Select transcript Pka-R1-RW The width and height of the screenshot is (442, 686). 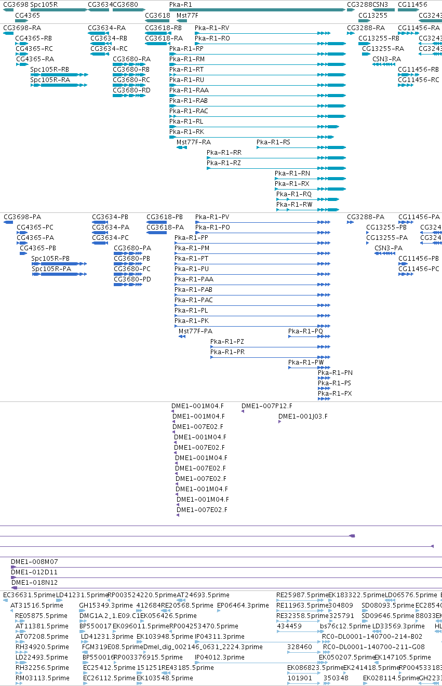coord(294,204)
